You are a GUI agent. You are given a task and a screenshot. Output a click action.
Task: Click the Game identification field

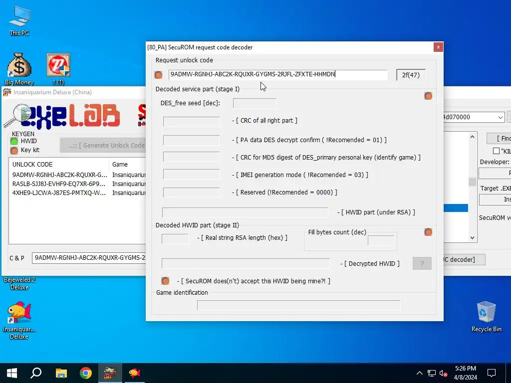pos(298,306)
